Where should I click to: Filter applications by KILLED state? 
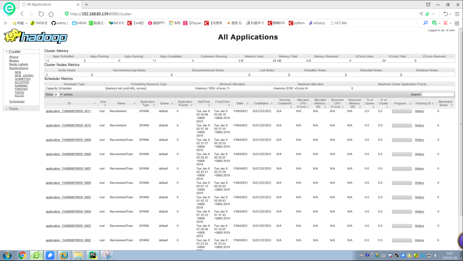coord(19,96)
